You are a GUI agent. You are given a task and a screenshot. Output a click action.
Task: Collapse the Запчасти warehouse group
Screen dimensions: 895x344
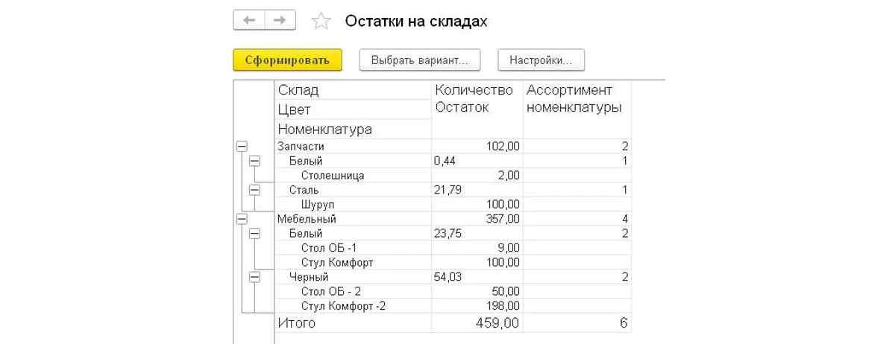tap(241, 147)
